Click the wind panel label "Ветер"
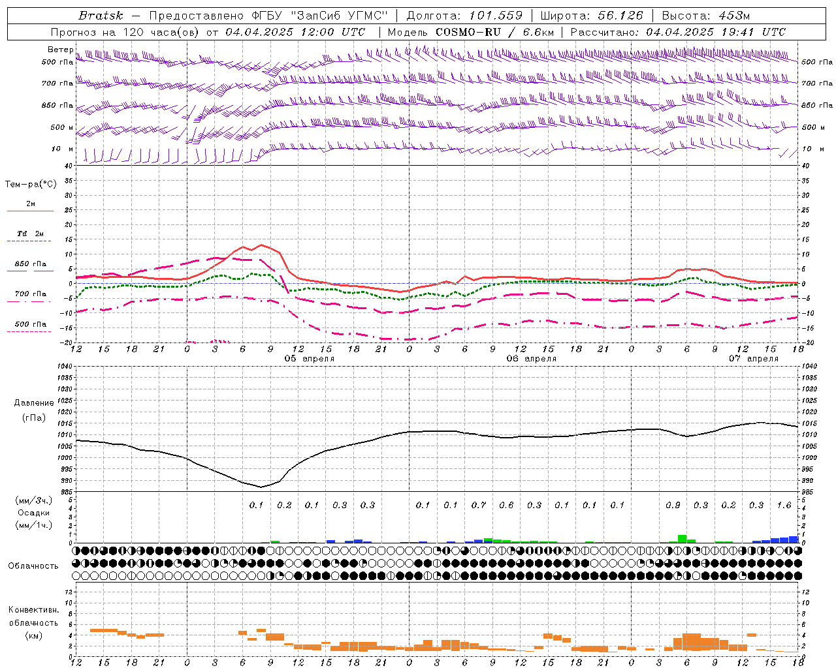The image size is (836, 668). coord(60,50)
